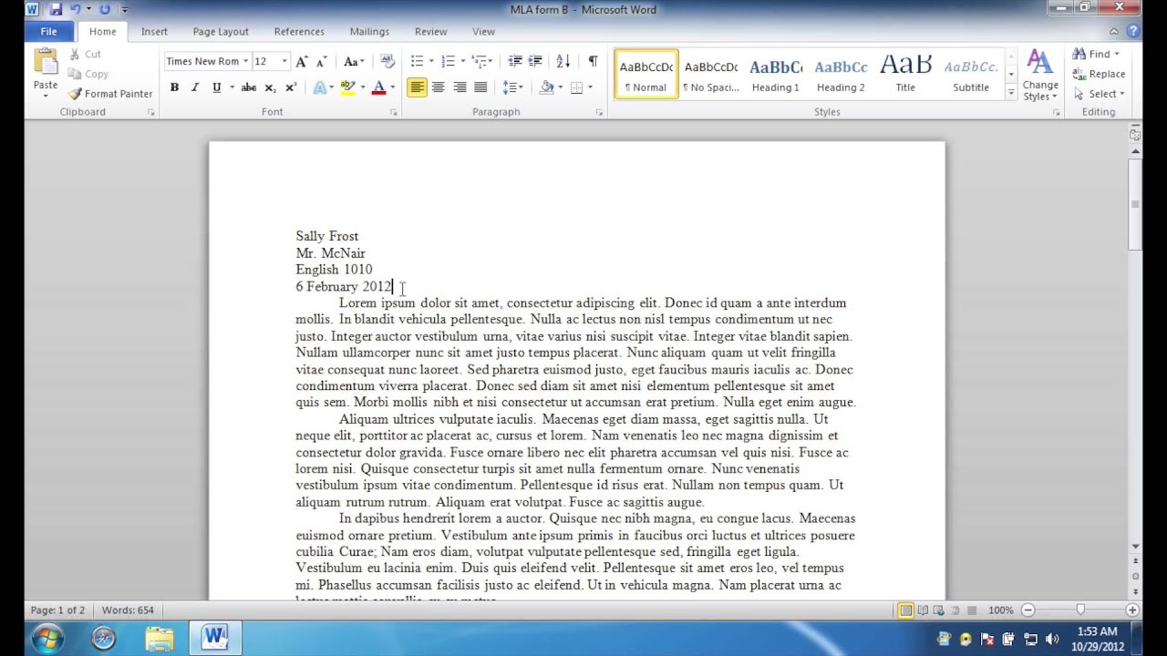Apply strikethrough formatting
This screenshot has height=656, width=1167.
point(248,87)
